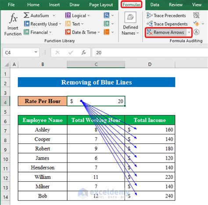Image resolution: width=208 pixels, height=205 pixels.
Task: Toggle Show Formulas icon
Action: pos(196,15)
